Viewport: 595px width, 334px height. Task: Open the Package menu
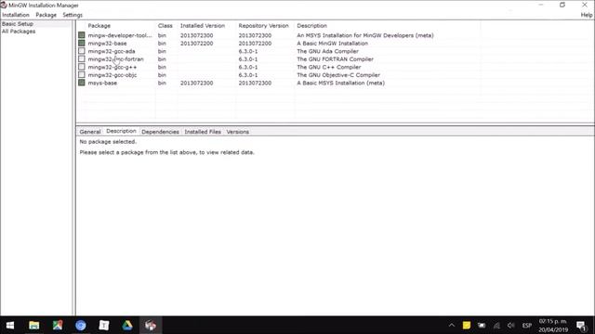coord(46,15)
